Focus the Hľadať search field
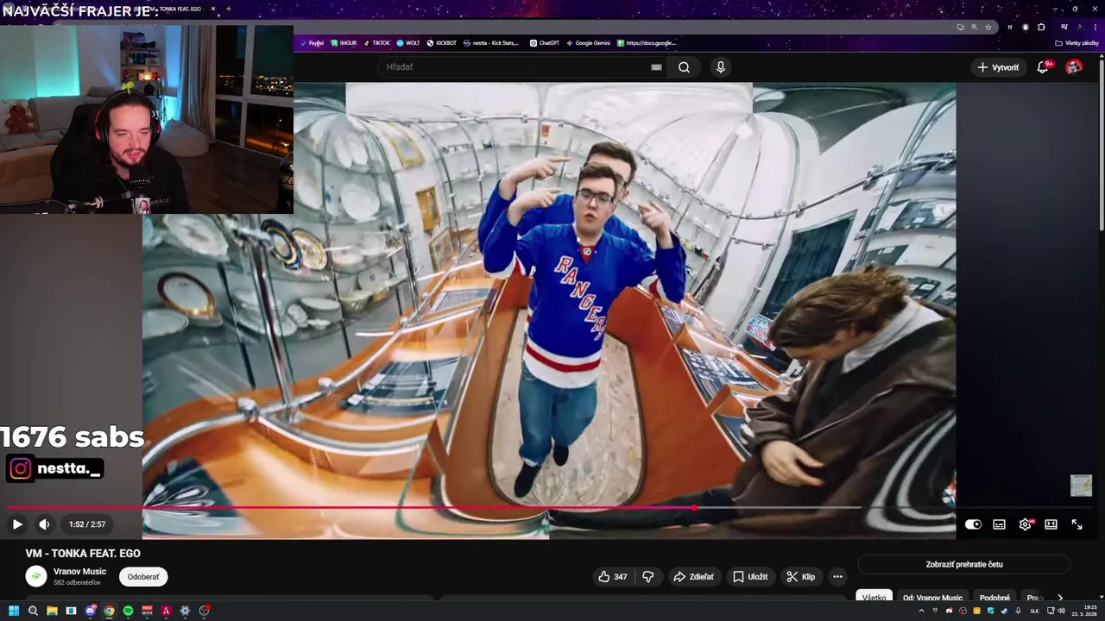The height and width of the screenshot is (621, 1105). (514, 67)
